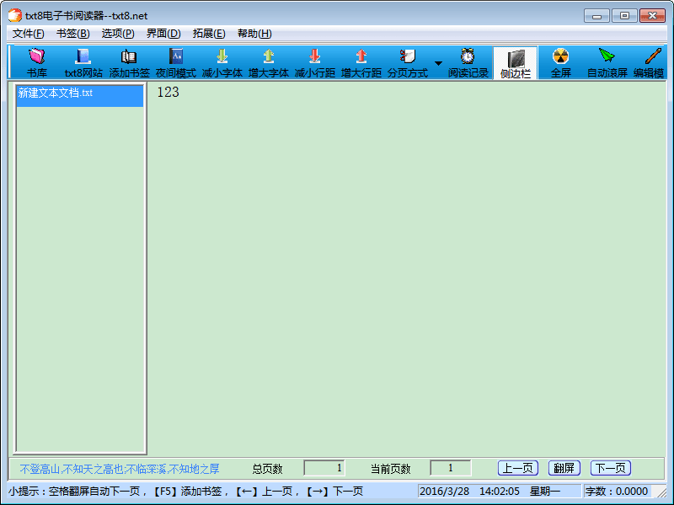Expand the 分页方式 dropdown arrow
The image size is (674, 505).
coord(438,63)
